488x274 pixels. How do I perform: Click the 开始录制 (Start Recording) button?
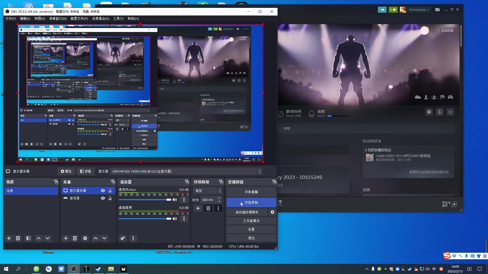251,202
